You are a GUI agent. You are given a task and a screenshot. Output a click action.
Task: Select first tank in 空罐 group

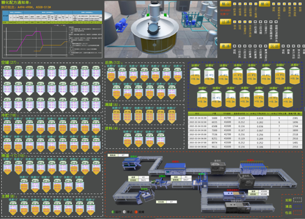7,73
